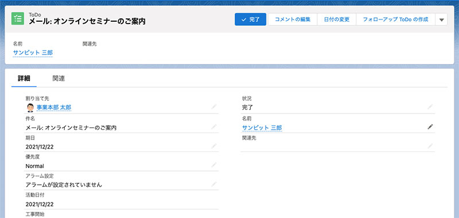Screen dimensions: 459x218
Task: Edit the 件名 field pencil icon
Action: (214, 127)
